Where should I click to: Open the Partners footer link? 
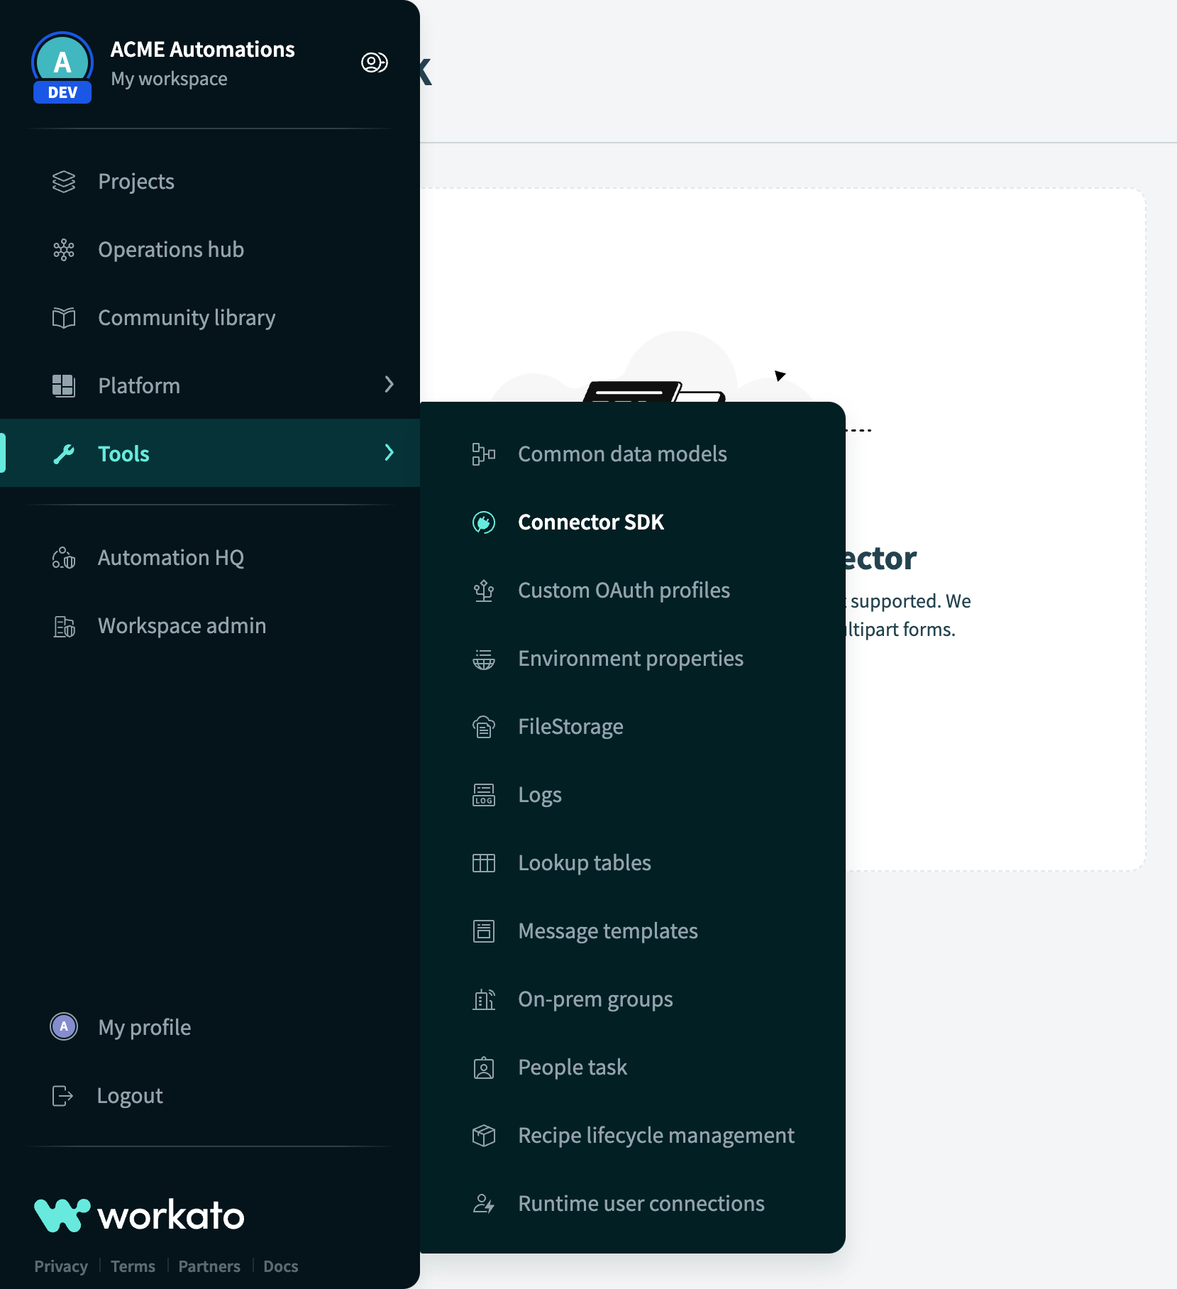click(209, 1266)
